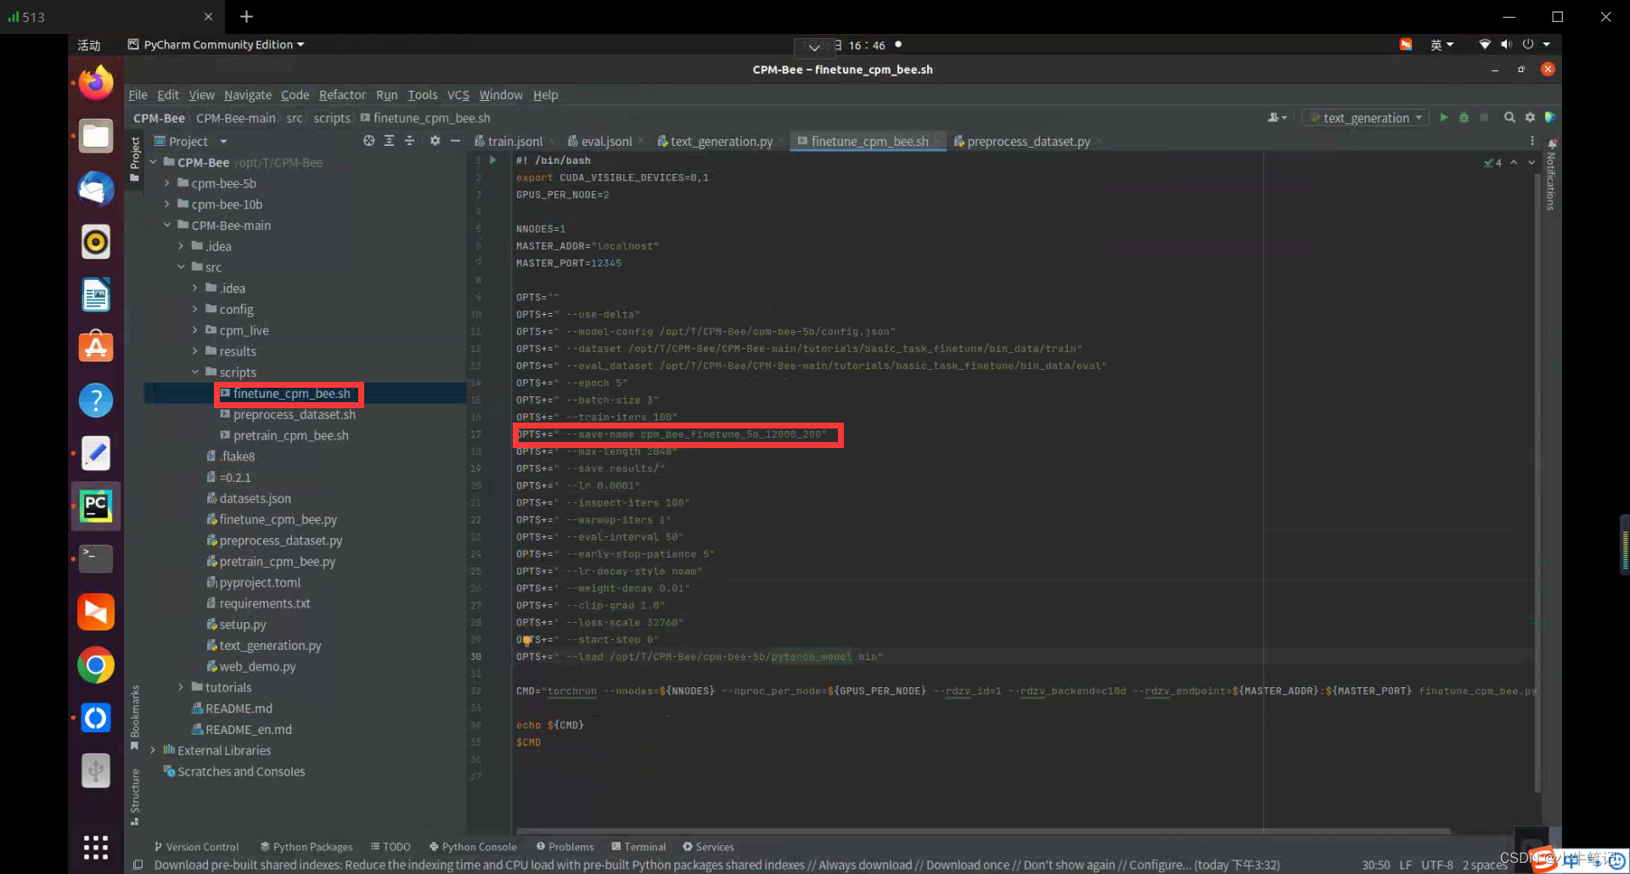The width and height of the screenshot is (1630, 874).
Task: Click Expand All icon in Project panel
Action: click(x=389, y=141)
